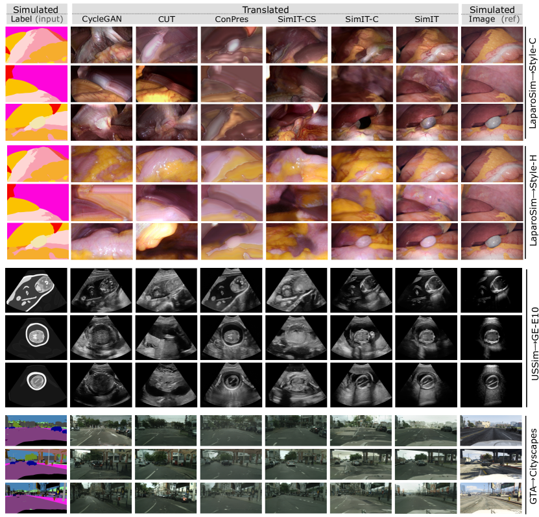This screenshot has width=539, height=517.
Task: Click the CUT column header
Action: click(x=167, y=19)
